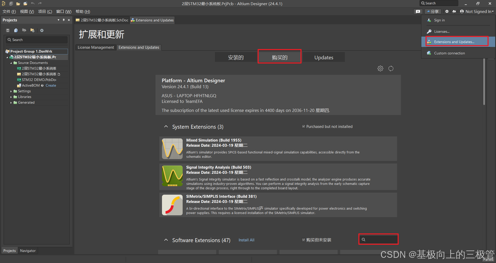
Task: Click the SIMetrix/SIMPLIS Interface extension icon
Action: click(x=172, y=205)
